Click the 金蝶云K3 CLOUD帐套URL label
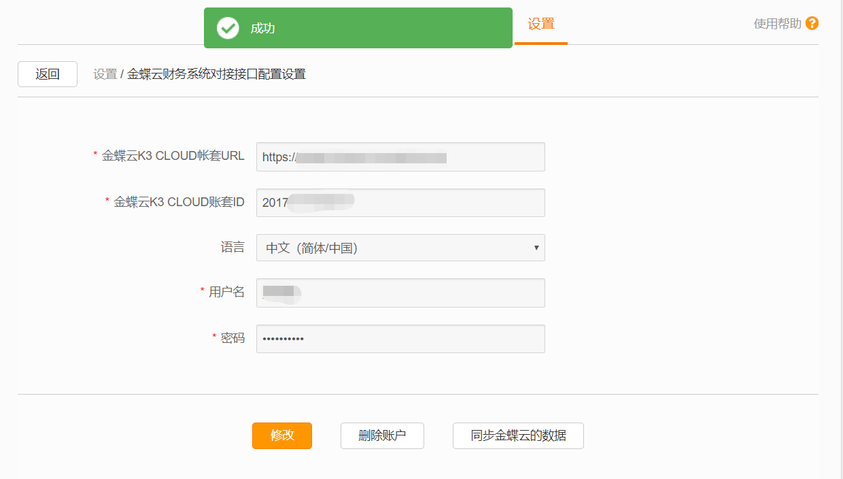The width and height of the screenshot is (843, 479). coord(173,156)
